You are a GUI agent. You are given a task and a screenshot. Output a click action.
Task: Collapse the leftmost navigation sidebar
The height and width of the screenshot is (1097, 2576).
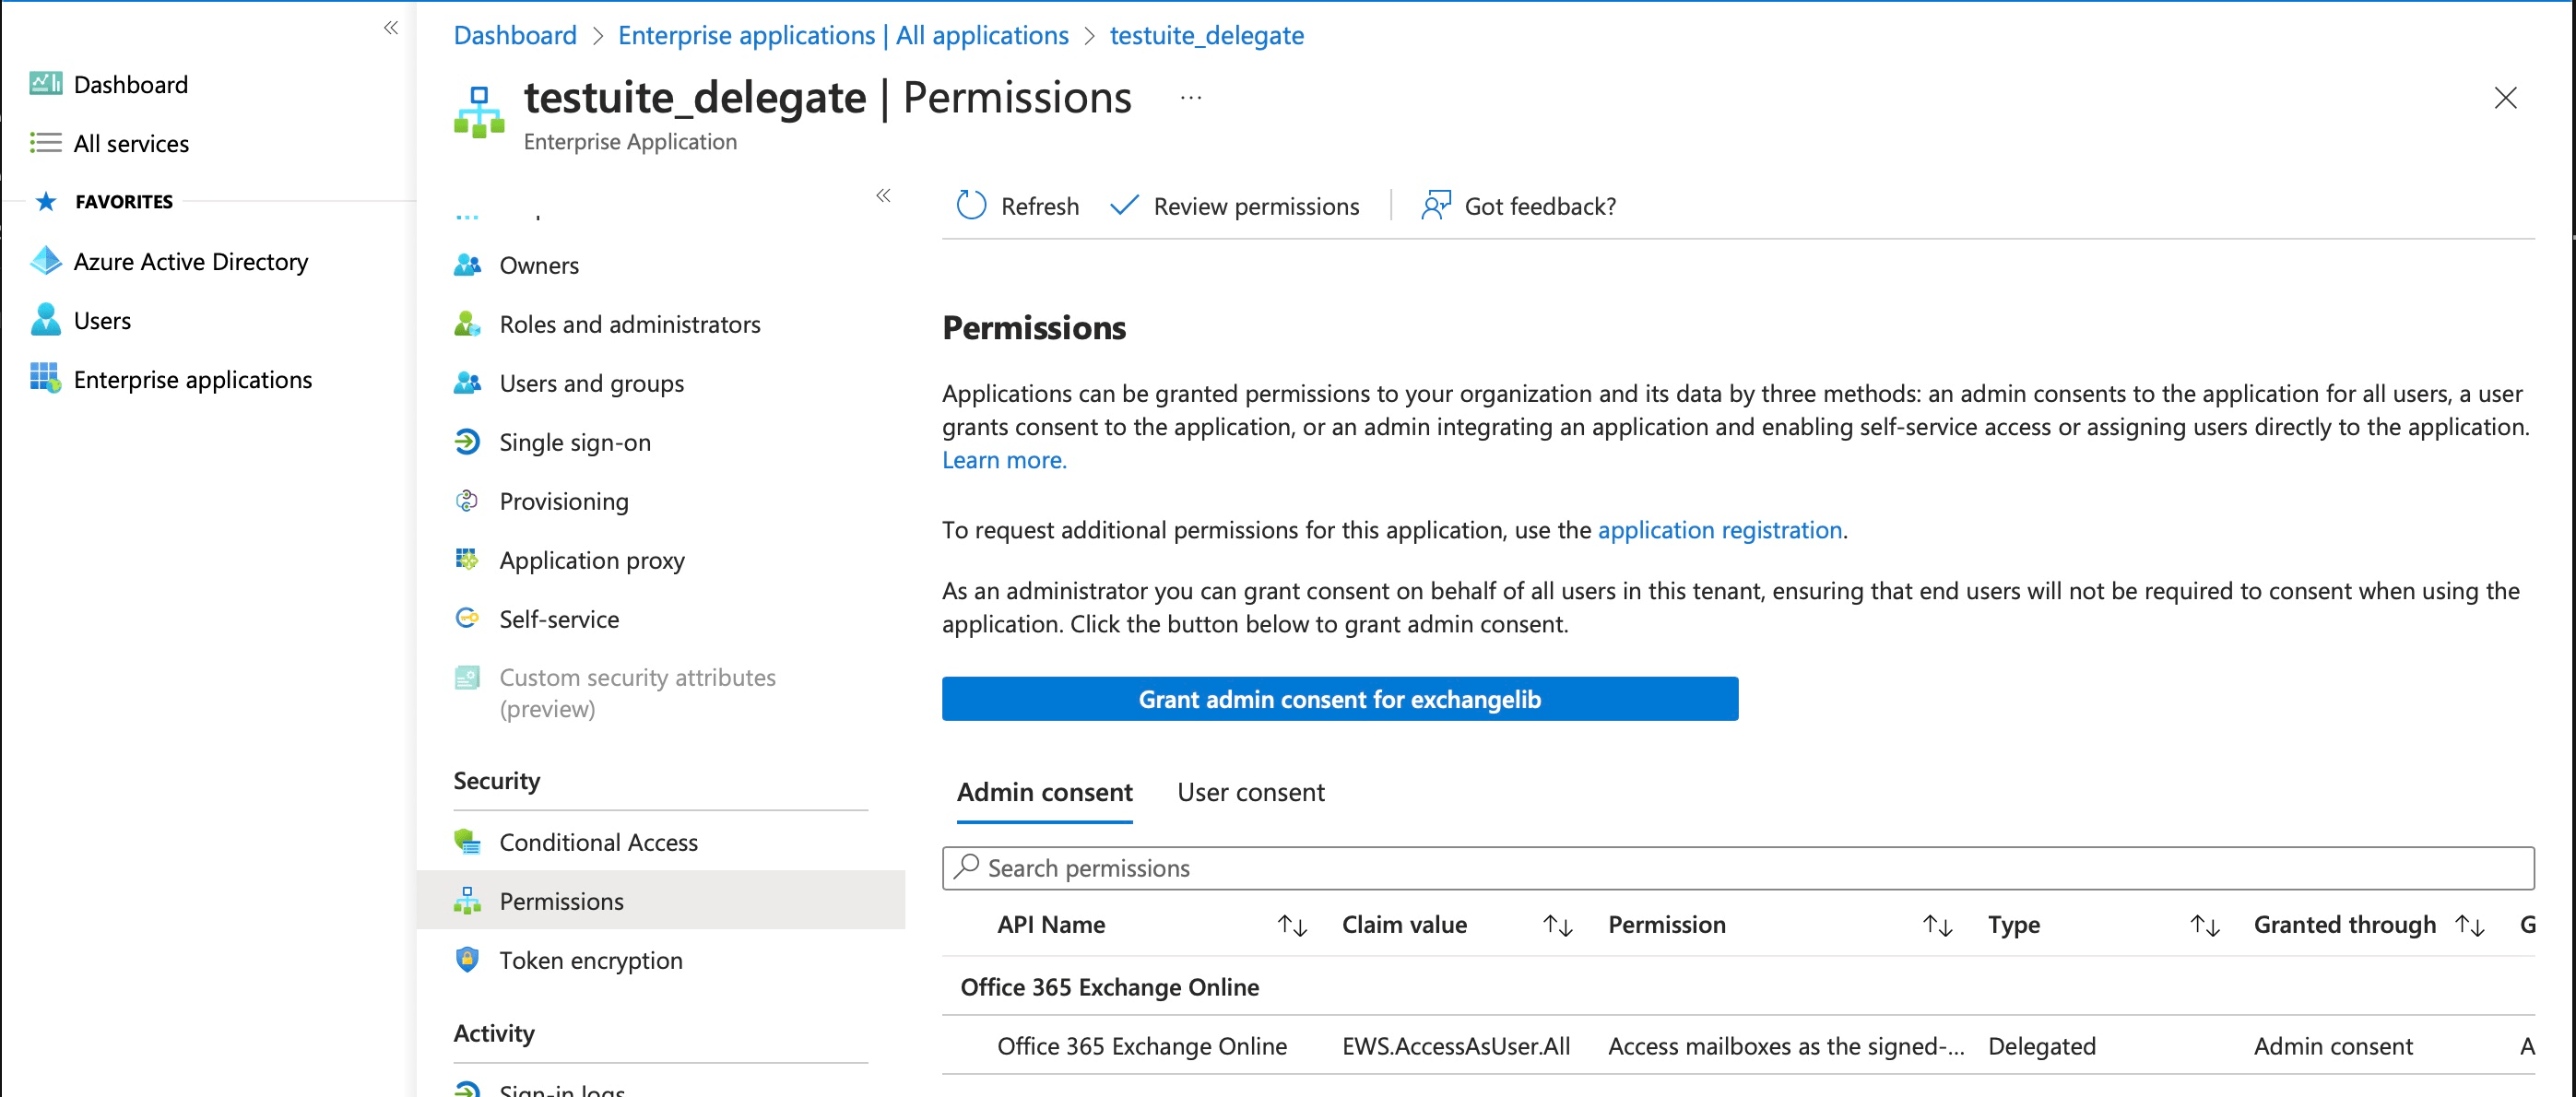[390, 28]
